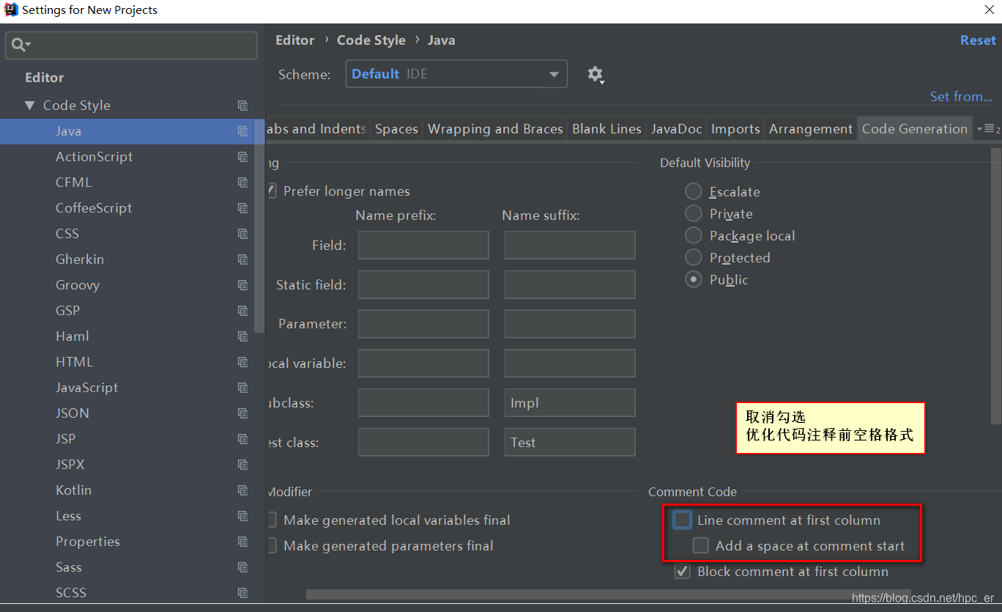Click the Subclass name suffix field
The width and height of the screenshot is (1002, 612).
pyautogui.click(x=570, y=403)
